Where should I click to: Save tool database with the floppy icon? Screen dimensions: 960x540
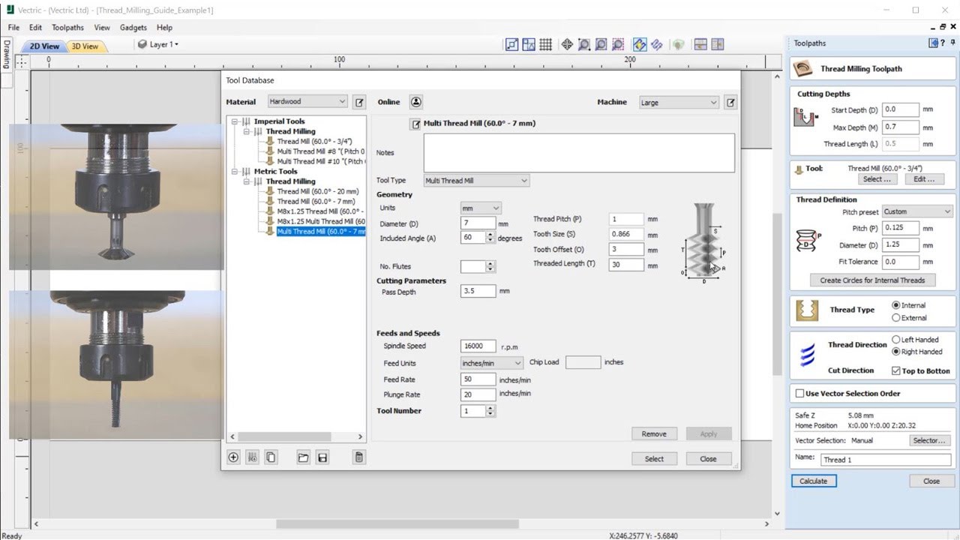point(322,457)
